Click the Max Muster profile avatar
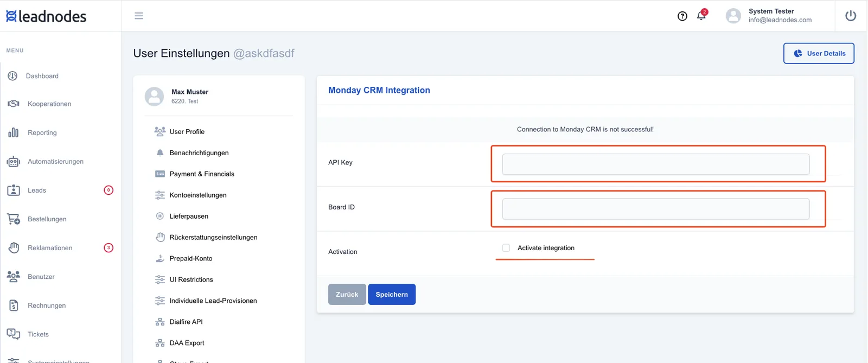The image size is (868, 363). (154, 96)
